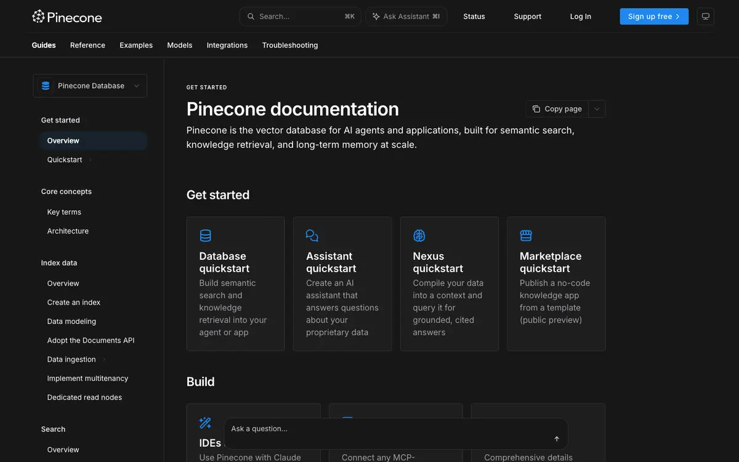Click the Status link
The height and width of the screenshot is (462, 739).
point(474,17)
